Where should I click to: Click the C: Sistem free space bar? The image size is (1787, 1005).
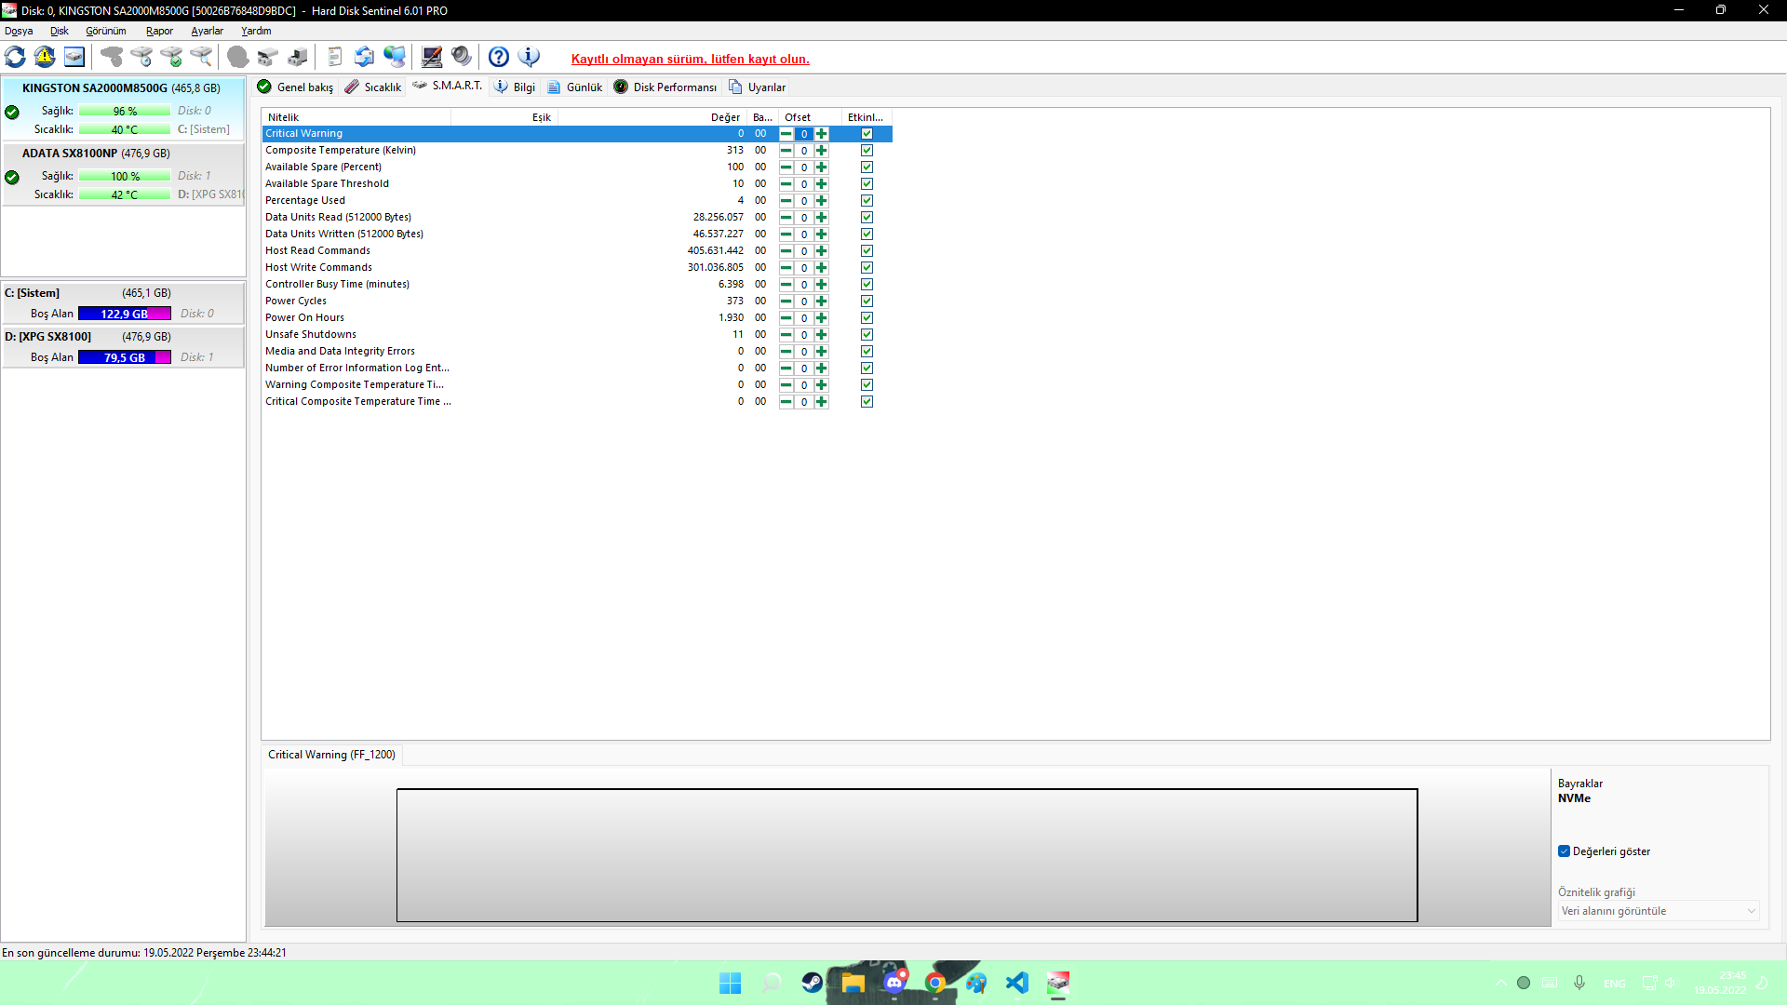click(x=124, y=315)
